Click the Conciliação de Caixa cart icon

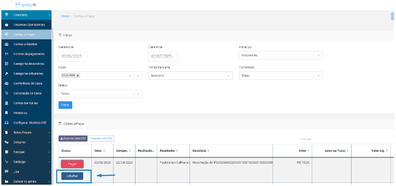pos(7,93)
